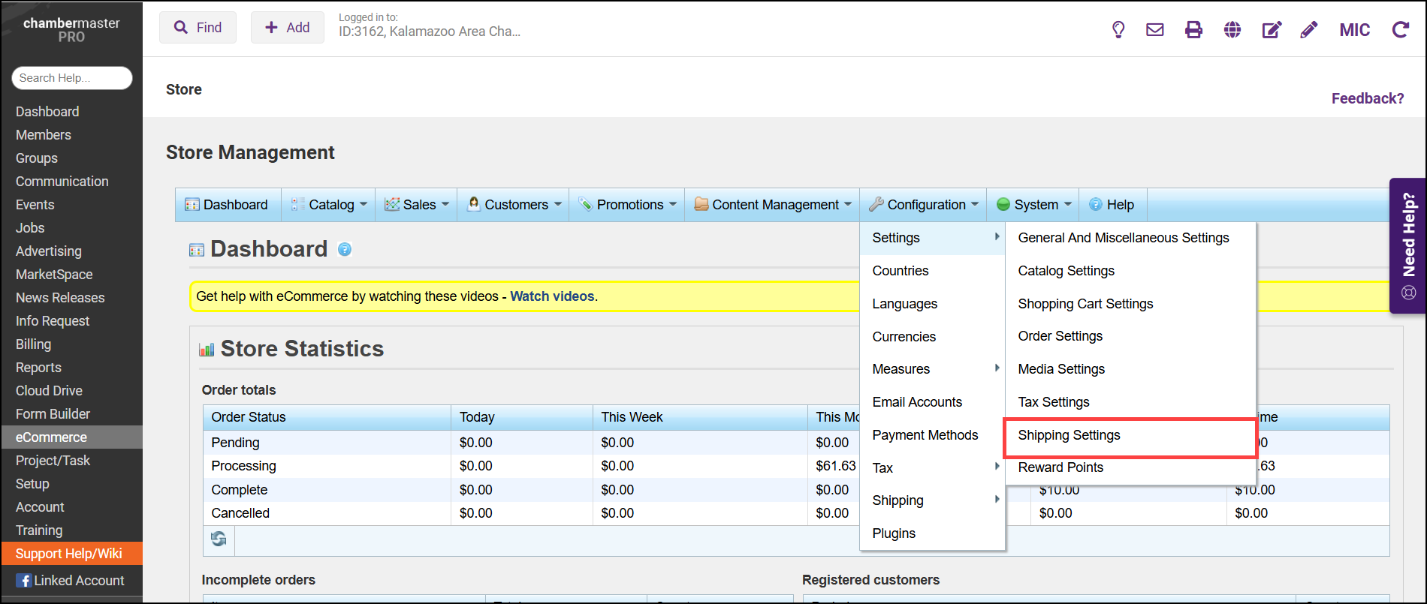Click the Watch videos link
Image resolution: width=1427 pixels, height=604 pixels.
pyautogui.click(x=552, y=296)
